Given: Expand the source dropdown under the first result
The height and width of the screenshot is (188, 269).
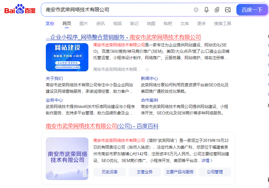Looking at the screenshot, I should (147, 69).
